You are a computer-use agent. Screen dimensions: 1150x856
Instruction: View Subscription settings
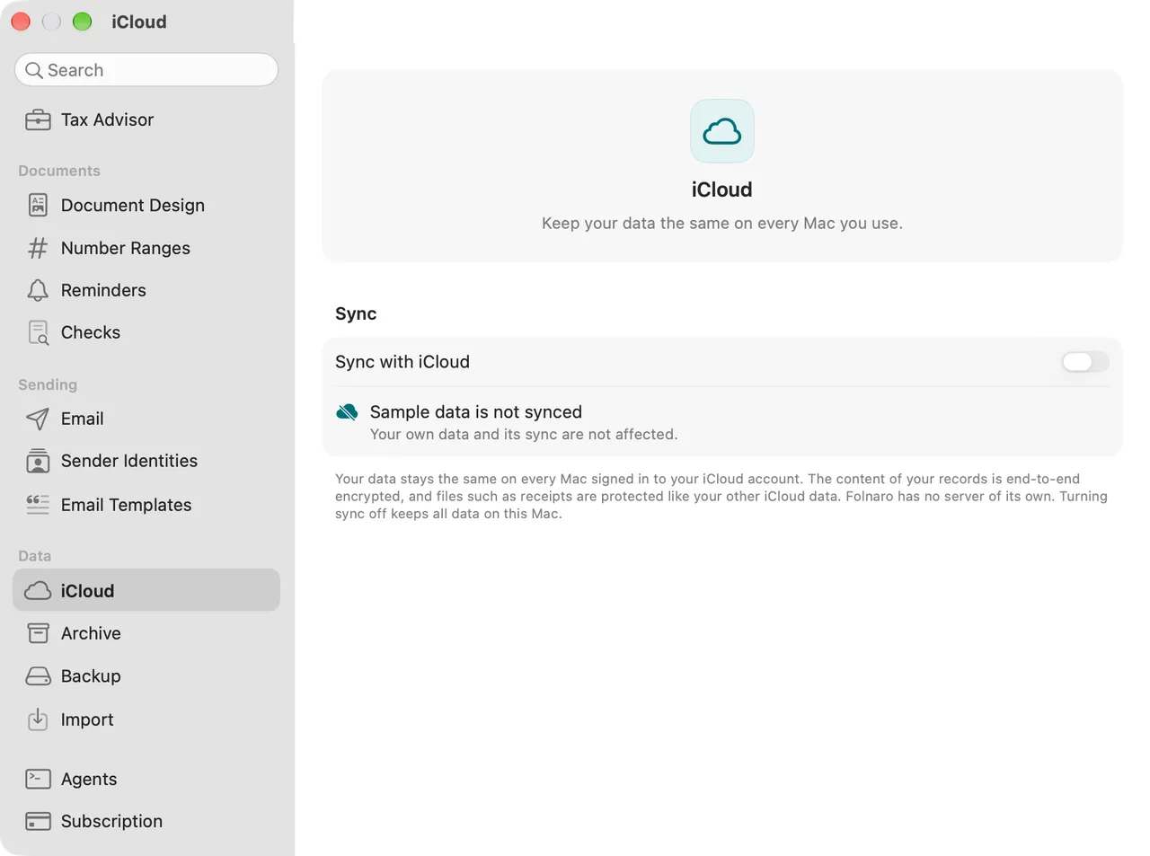point(146,821)
